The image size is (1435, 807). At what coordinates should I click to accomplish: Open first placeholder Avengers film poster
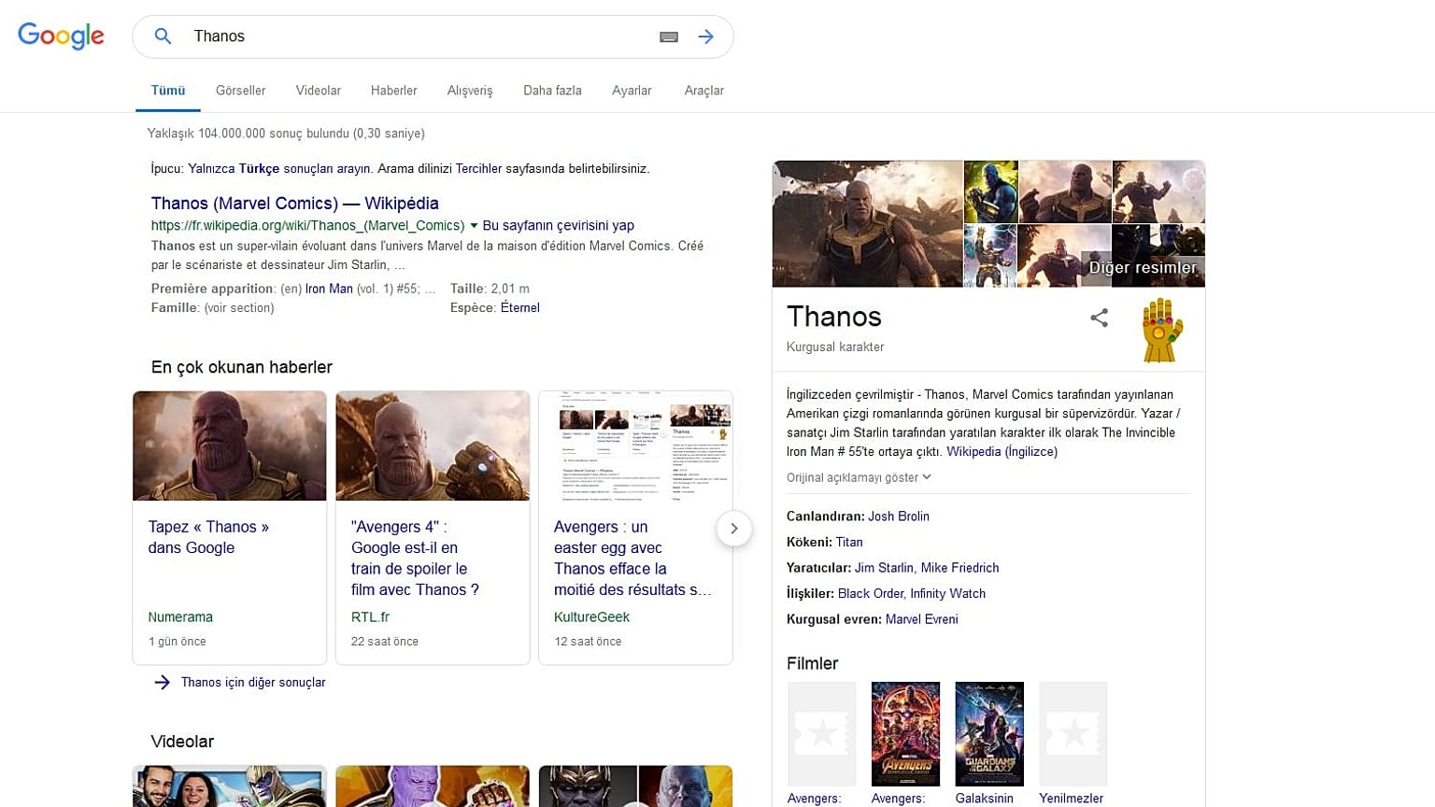(821, 734)
